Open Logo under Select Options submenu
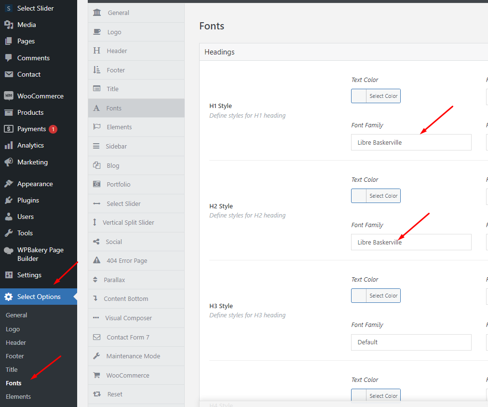The width and height of the screenshot is (488, 407). coord(13,329)
